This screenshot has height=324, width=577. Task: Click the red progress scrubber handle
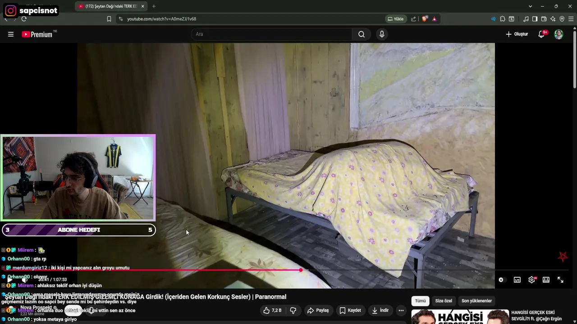[301, 270]
